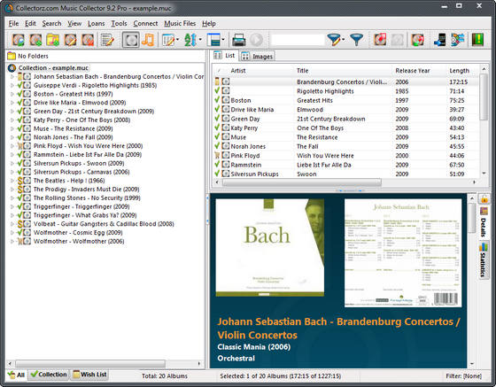Export to mobile device phone icon

(440, 40)
